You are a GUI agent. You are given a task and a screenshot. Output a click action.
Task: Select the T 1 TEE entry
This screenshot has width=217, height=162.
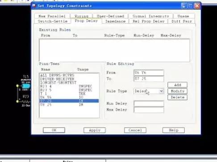(x=69, y=93)
